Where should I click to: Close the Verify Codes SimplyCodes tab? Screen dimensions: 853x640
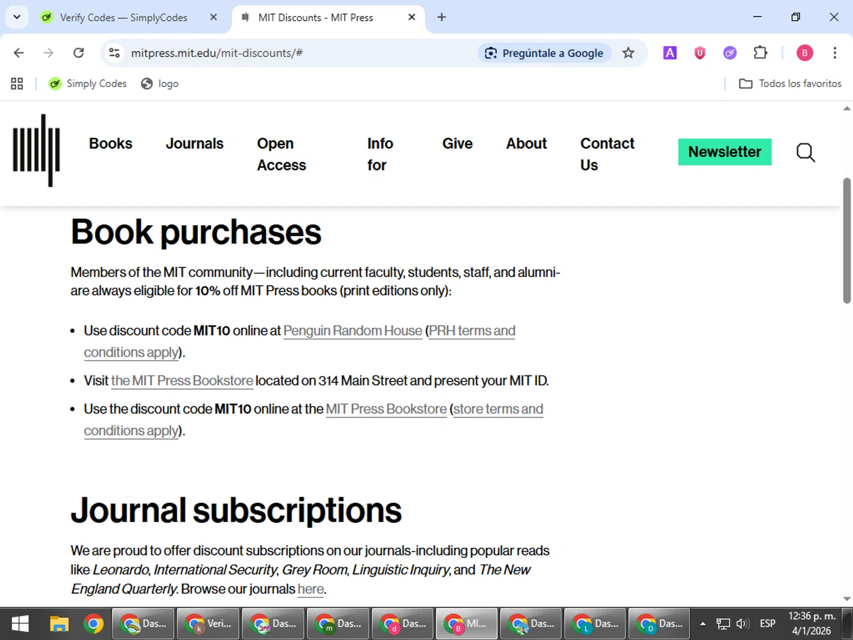point(213,17)
